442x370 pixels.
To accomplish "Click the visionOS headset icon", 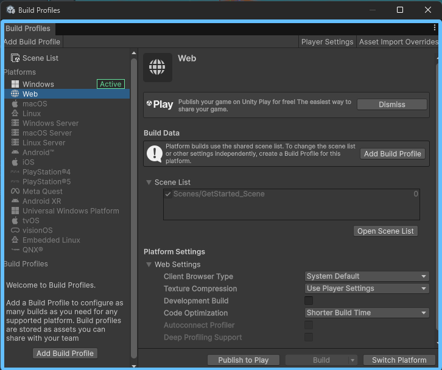I will coord(15,230).
